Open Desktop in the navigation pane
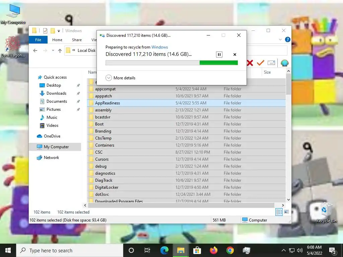 (54, 85)
